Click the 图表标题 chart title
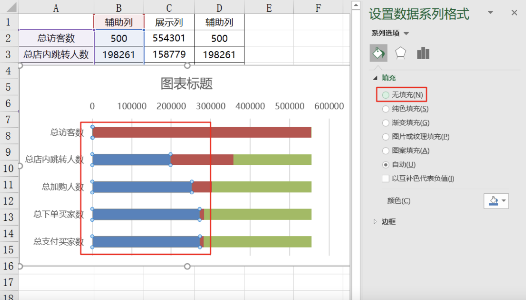This screenshot has width=526, height=300. pyautogui.click(x=186, y=83)
